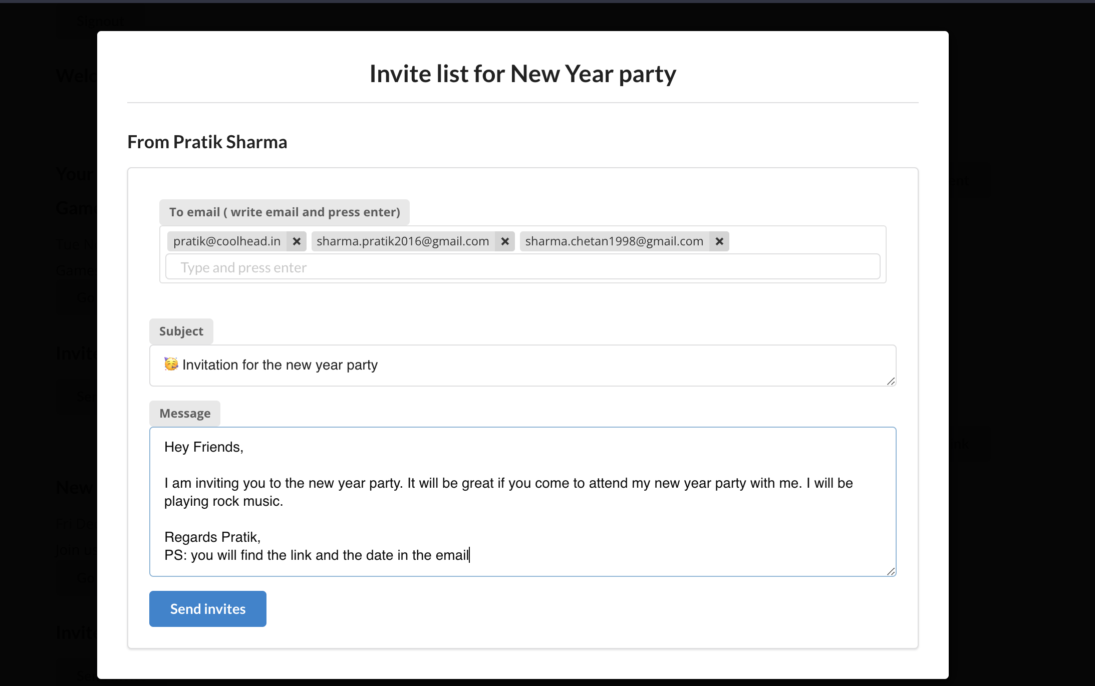
Task: Select the sharma.pratik2016@gmail.com email chip
Action: 403,241
